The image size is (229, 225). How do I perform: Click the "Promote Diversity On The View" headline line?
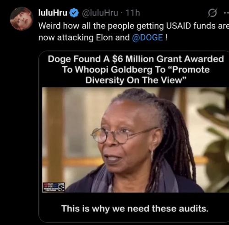pyautogui.click(x=136, y=80)
